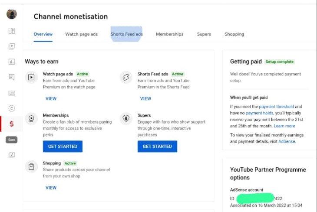This screenshot has width=317, height=212.
Task: Click the Active badge beside Shopping
Action: tap(70, 163)
